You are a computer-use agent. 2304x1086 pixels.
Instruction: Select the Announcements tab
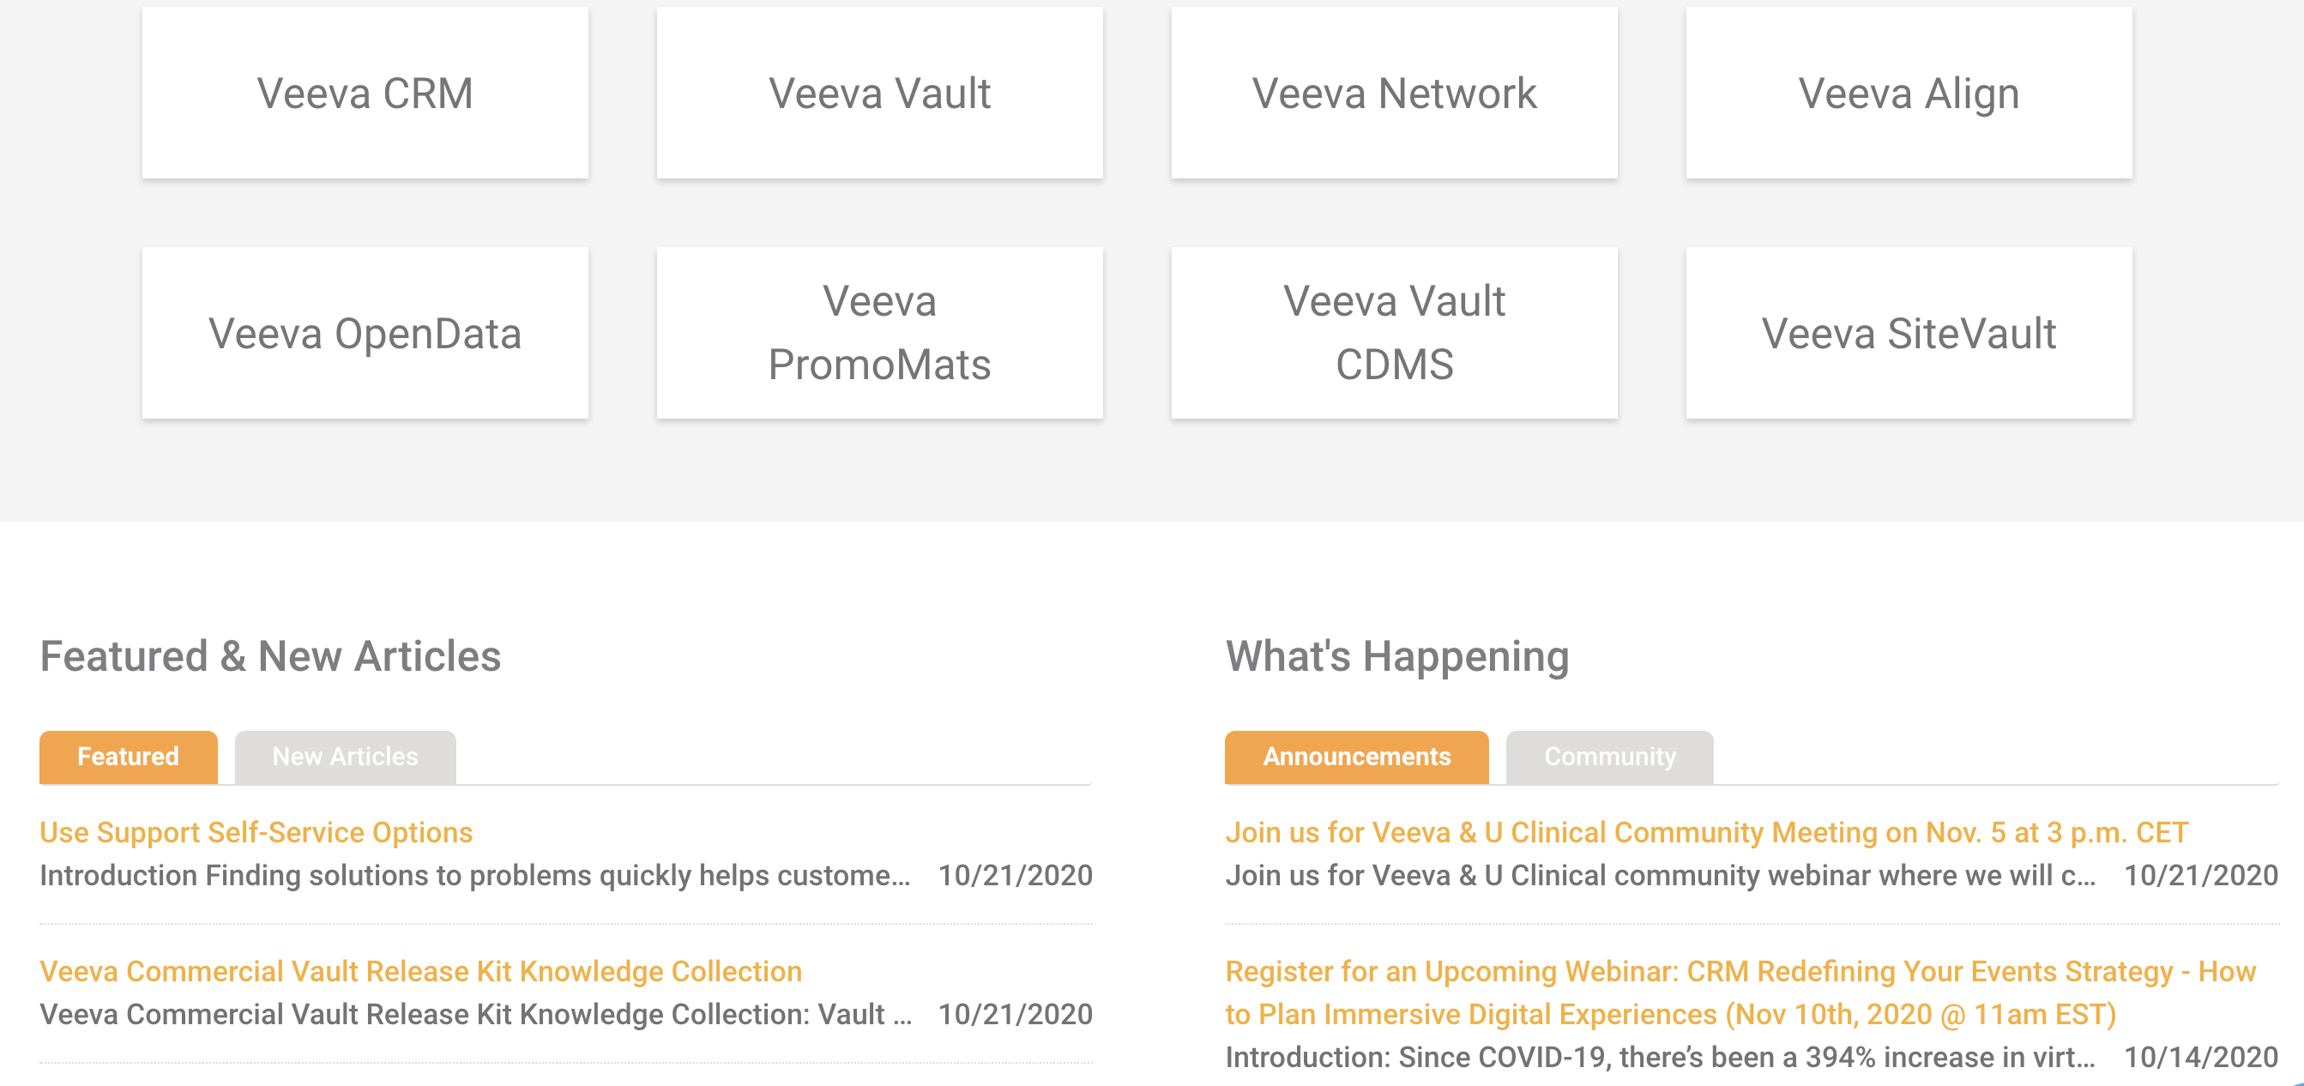click(x=1356, y=757)
